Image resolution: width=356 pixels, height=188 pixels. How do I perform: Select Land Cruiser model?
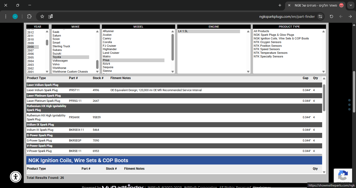point(111,53)
